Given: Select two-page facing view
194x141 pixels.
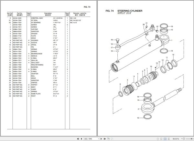Looking at the screenshot, I should [165, 139].
